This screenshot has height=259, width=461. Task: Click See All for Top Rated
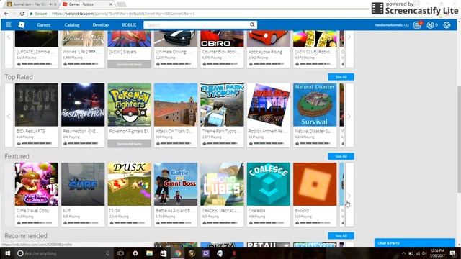[341, 77]
